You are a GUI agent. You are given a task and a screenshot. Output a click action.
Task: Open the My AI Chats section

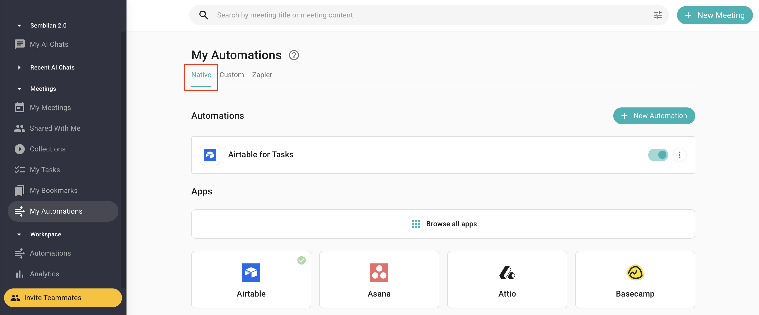pos(49,44)
